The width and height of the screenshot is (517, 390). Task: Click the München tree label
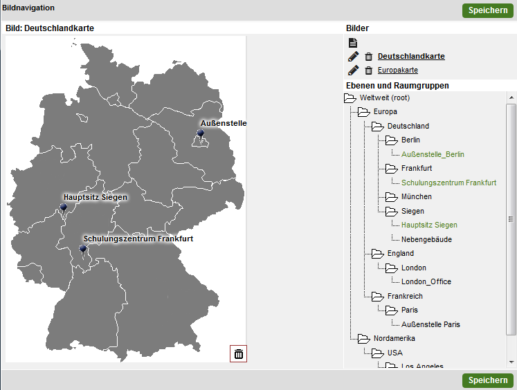pyautogui.click(x=417, y=196)
